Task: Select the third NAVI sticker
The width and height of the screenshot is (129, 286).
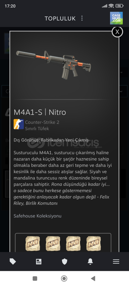Action: coord(73,243)
